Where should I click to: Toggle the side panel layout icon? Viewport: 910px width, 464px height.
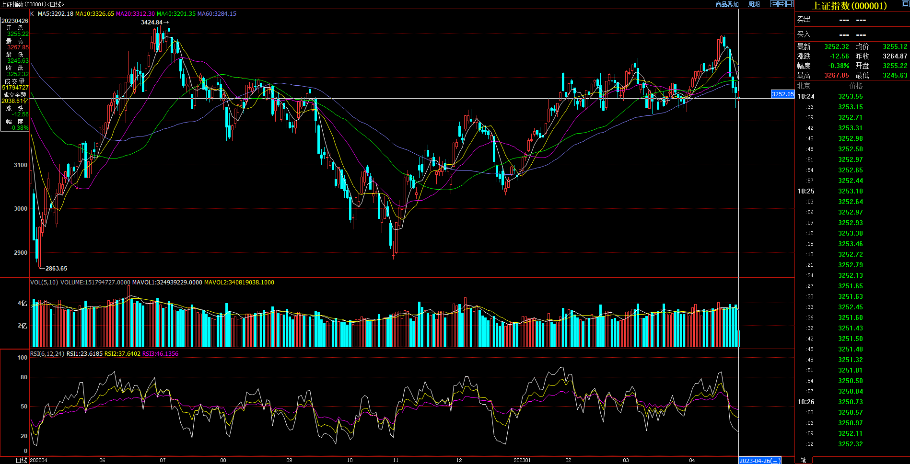(790, 4)
